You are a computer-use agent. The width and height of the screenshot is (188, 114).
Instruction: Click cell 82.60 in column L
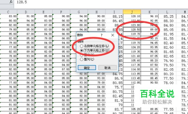(167, 47)
